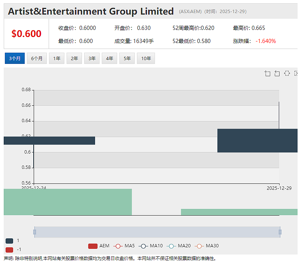Click the $0.600 current price
302x269 pixels.
pyautogui.click(x=27, y=34)
